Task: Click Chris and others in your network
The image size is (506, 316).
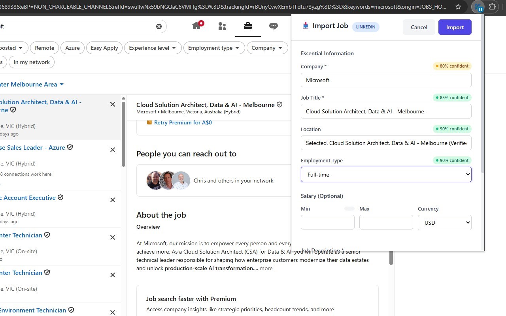Action: coord(234,181)
